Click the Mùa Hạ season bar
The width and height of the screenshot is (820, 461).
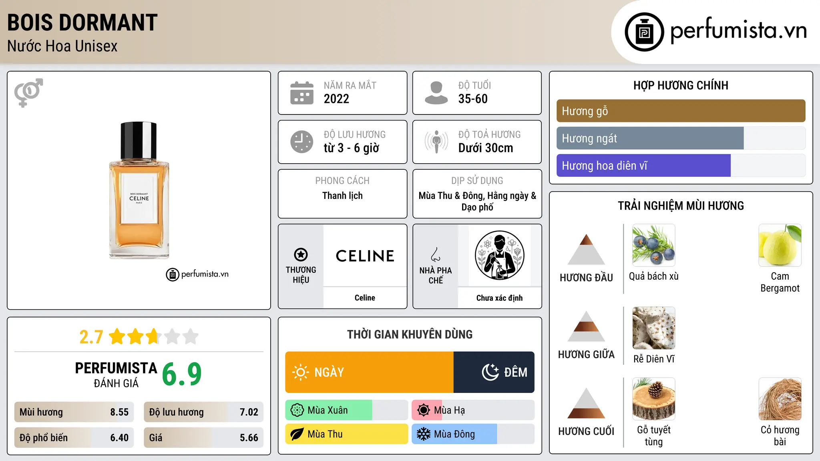[x=473, y=410]
